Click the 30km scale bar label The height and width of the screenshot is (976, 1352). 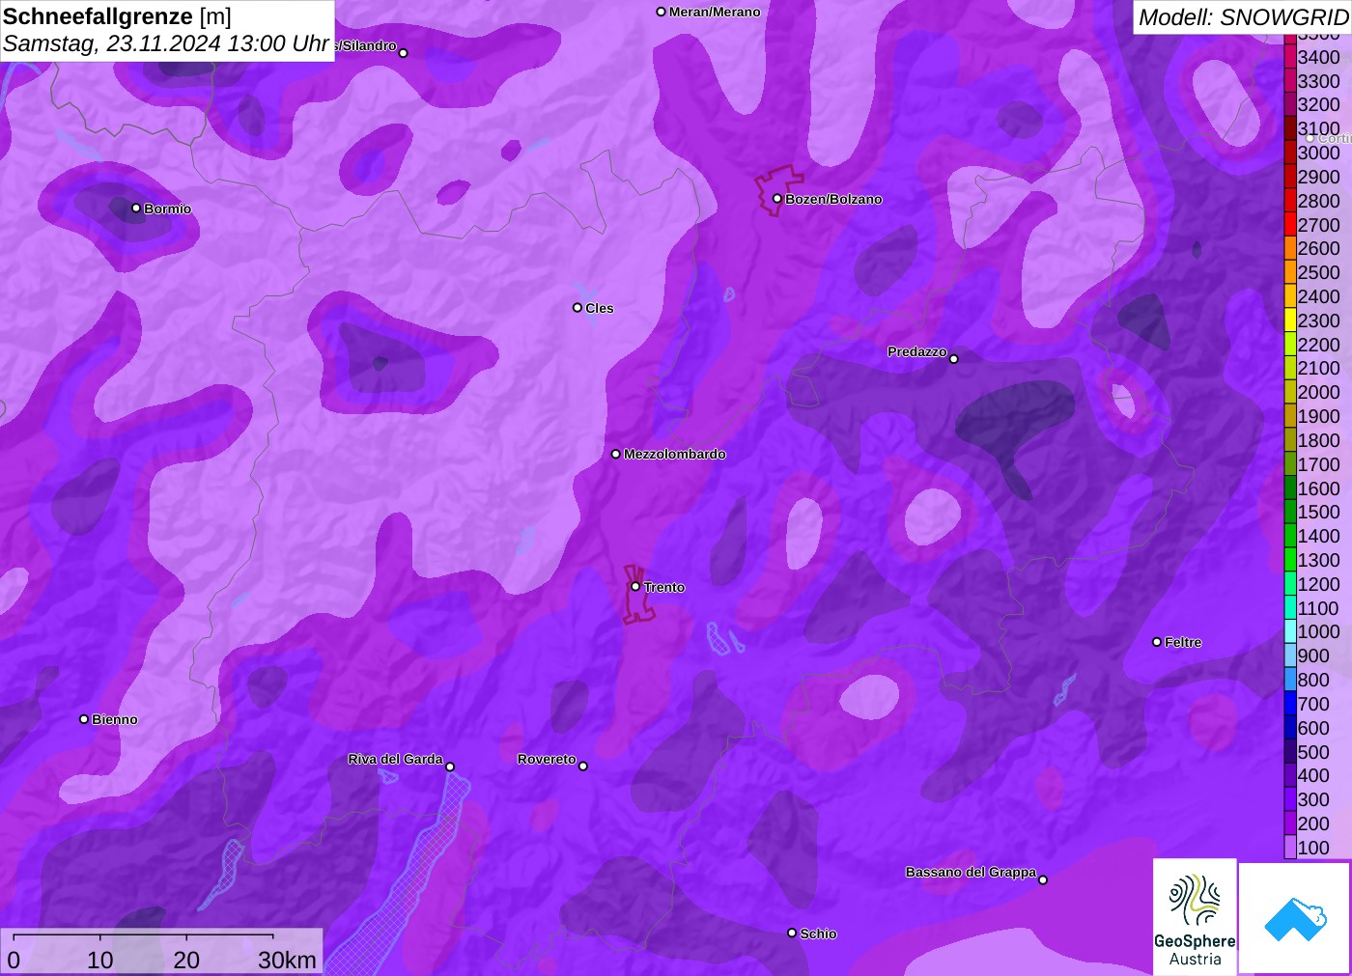(287, 961)
